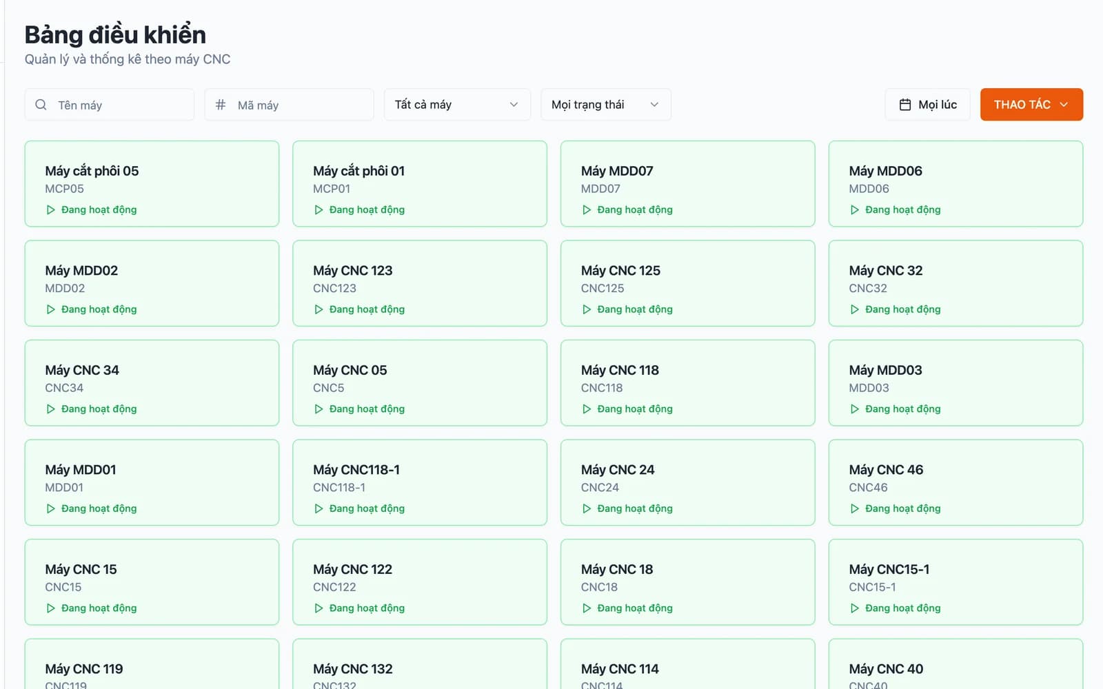Open the Tất cả máy dropdown
The height and width of the screenshot is (689, 1103).
[457, 105]
